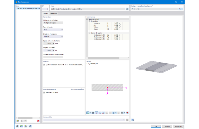Click the script function icon at bottom left
This screenshot has width=199, height=129.
[x=30, y=126]
